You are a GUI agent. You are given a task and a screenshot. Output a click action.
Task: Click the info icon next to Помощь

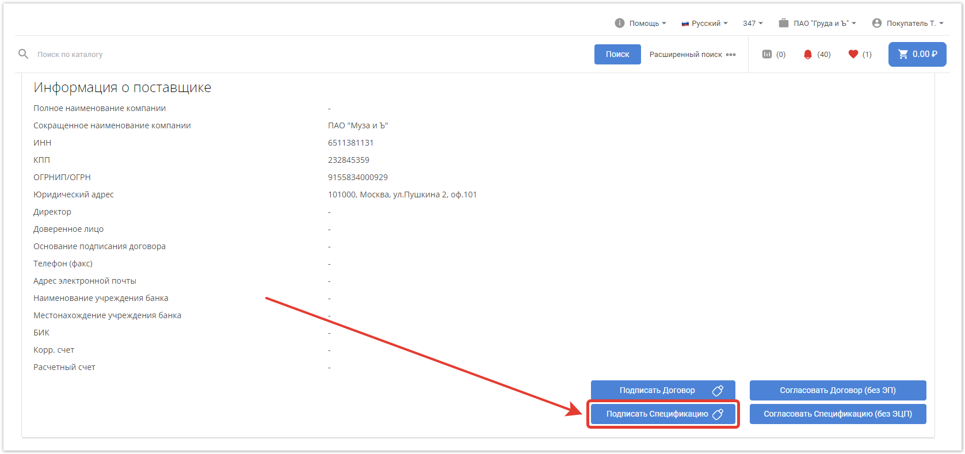(619, 23)
